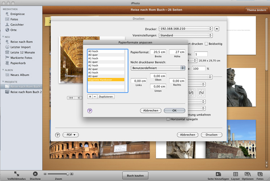Expand the Voreinstellungen dropdown
Image resolution: width=270 pixels, height=181 pixels.
coord(185,35)
